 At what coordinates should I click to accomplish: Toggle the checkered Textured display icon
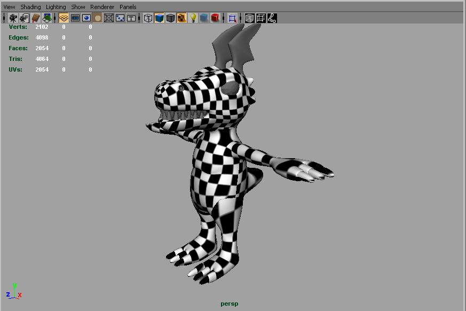pos(181,18)
